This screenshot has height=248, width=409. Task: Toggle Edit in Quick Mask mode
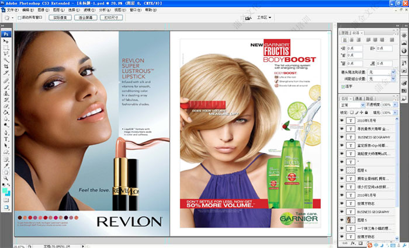point(6,200)
